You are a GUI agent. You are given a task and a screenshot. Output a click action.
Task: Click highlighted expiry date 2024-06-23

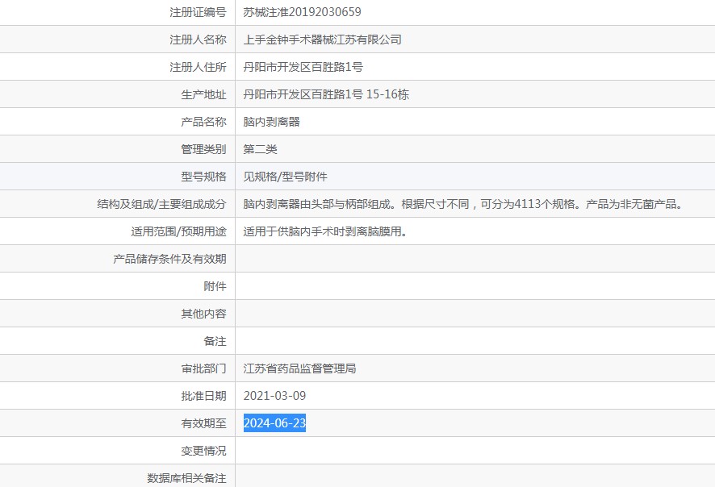tap(274, 422)
